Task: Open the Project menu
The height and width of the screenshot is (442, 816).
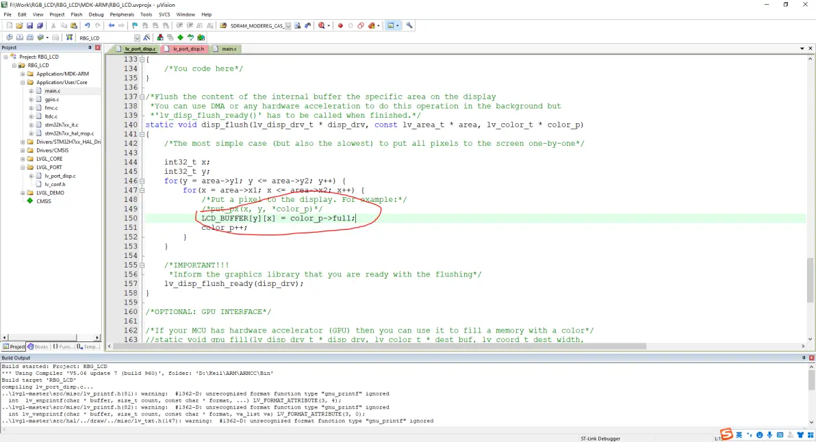Action: [57, 14]
